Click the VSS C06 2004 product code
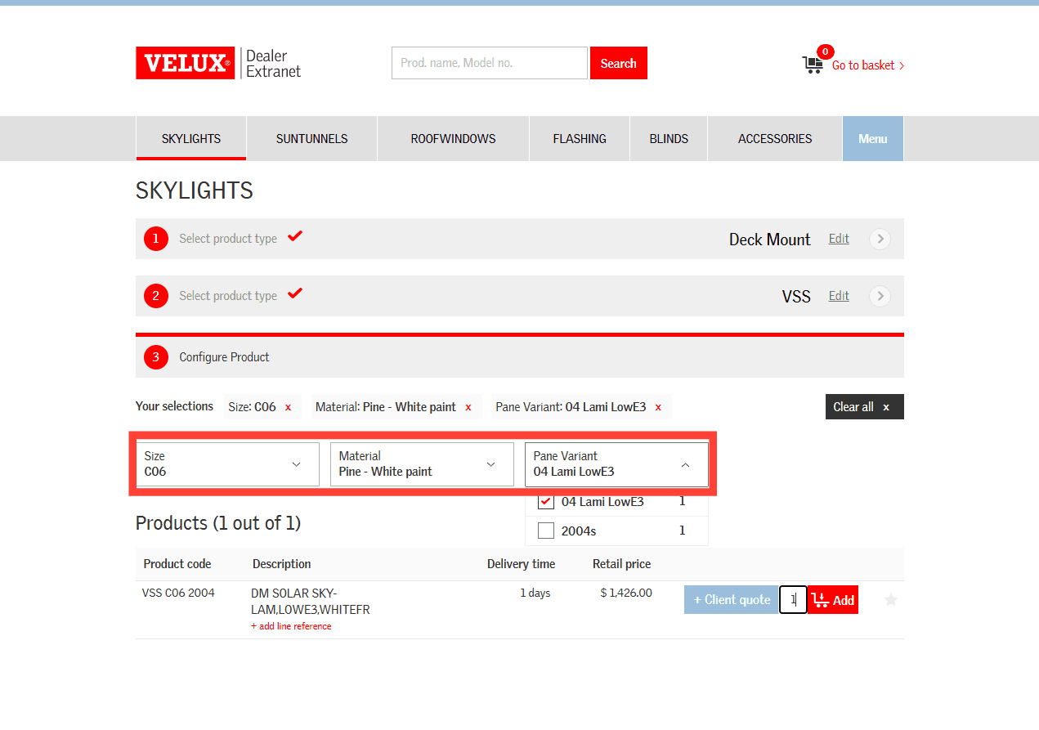The width and height of the screenshot is (1039, 730). click(x=178, y=593)
